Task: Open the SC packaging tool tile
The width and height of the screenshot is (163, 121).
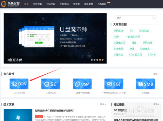Action: click(x=51, y=84)
